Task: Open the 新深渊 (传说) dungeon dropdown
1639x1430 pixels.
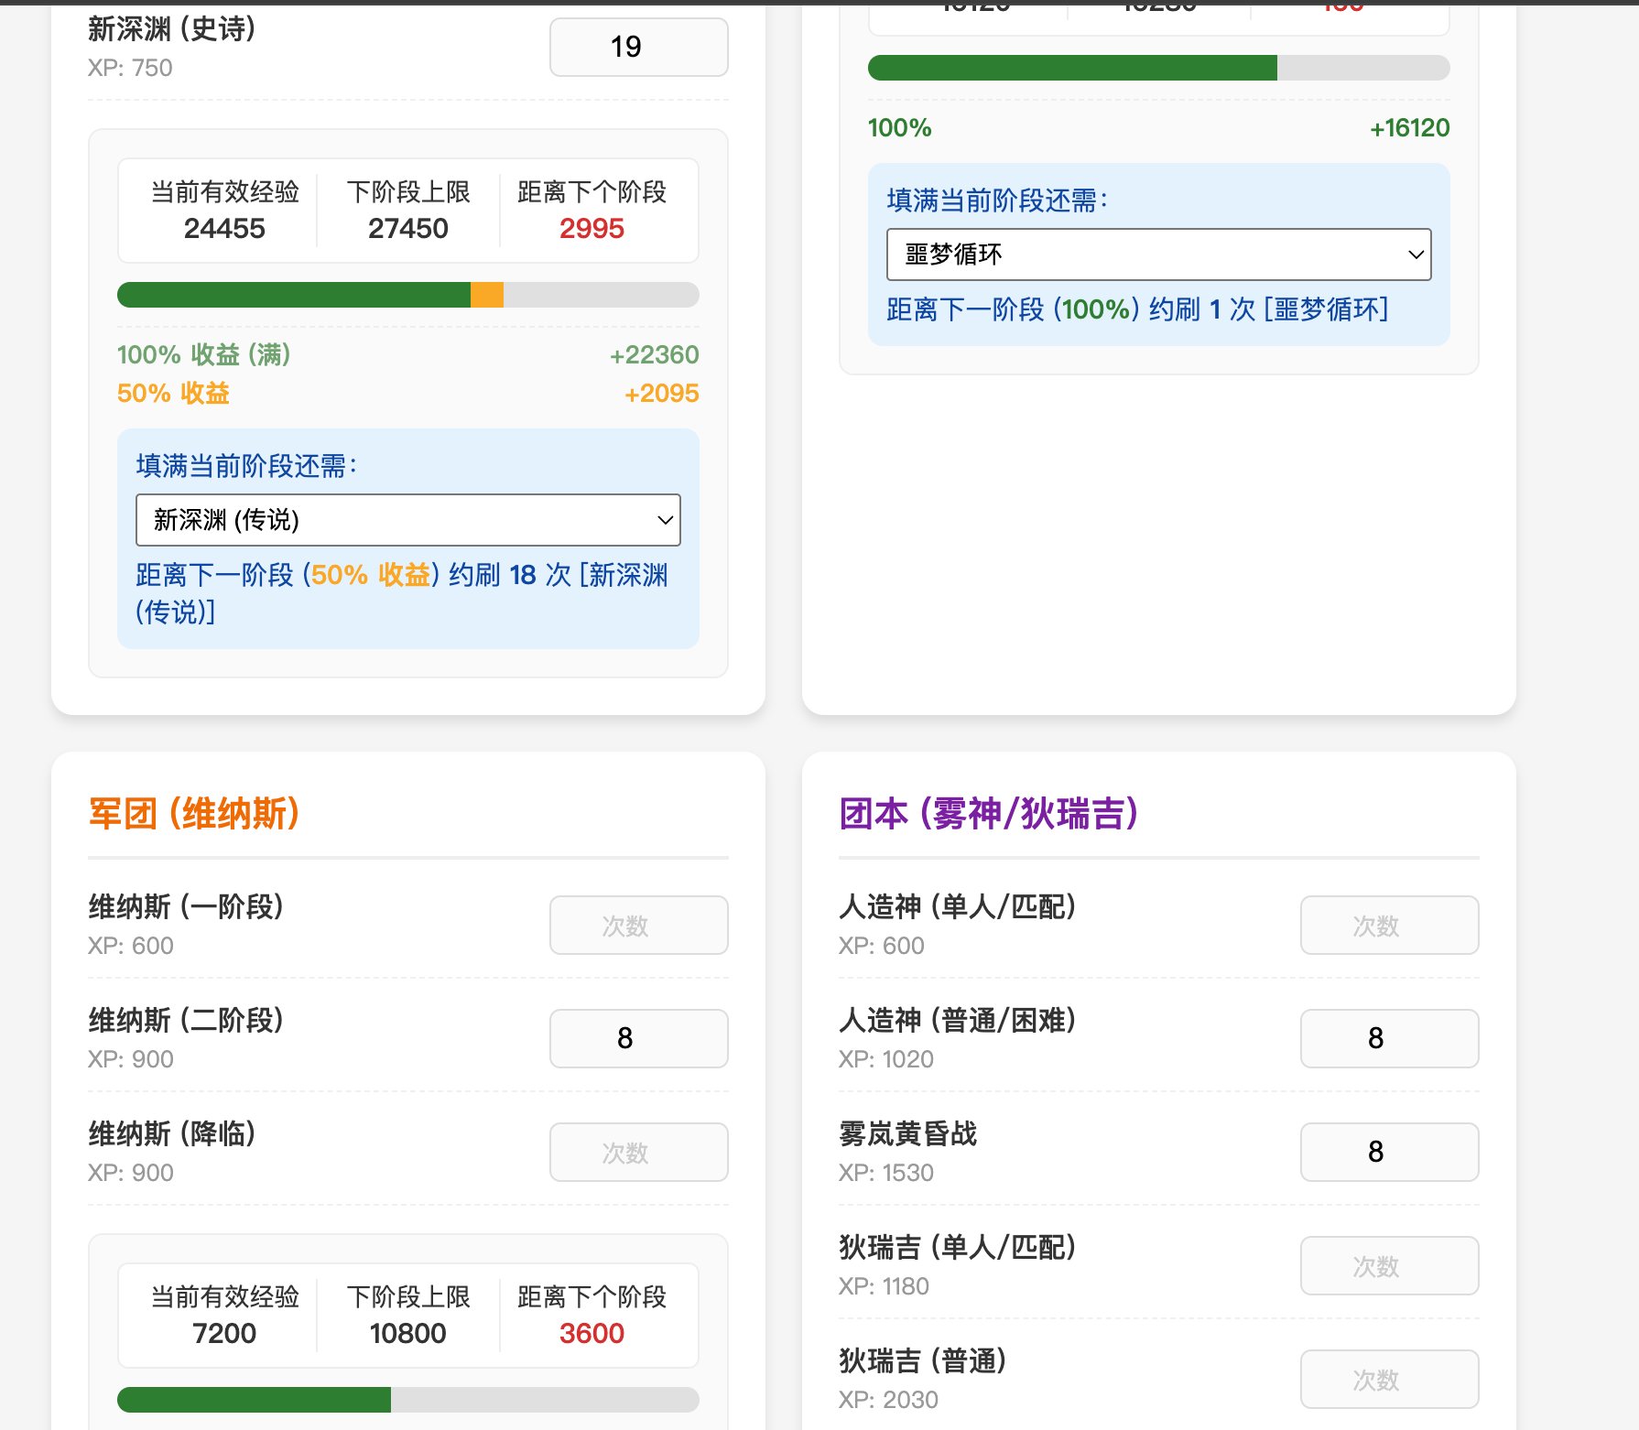Action: click(x=407, y=520)
